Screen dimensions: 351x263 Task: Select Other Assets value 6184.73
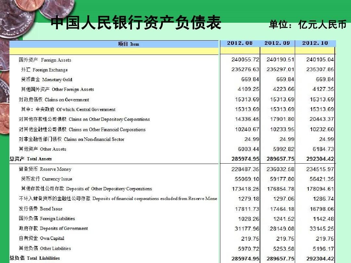click(323, 149)
